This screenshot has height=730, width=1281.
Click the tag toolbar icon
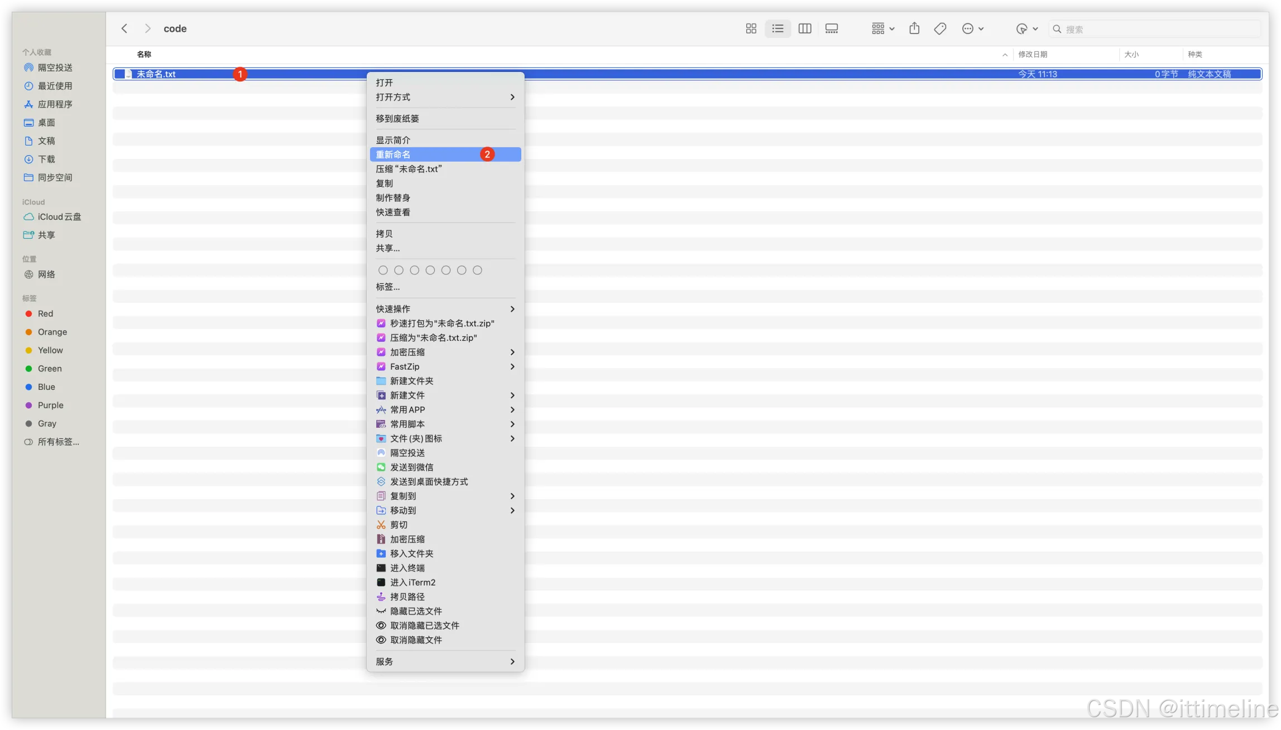(940, 28)
